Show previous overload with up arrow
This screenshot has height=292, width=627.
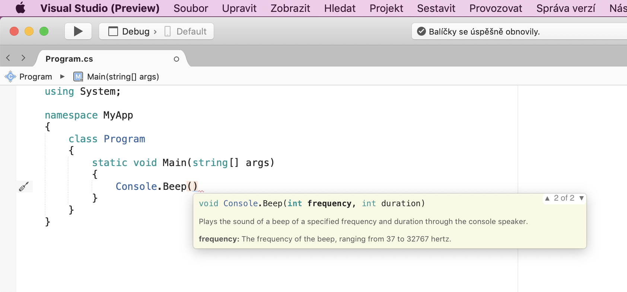(x=547, y=198)
